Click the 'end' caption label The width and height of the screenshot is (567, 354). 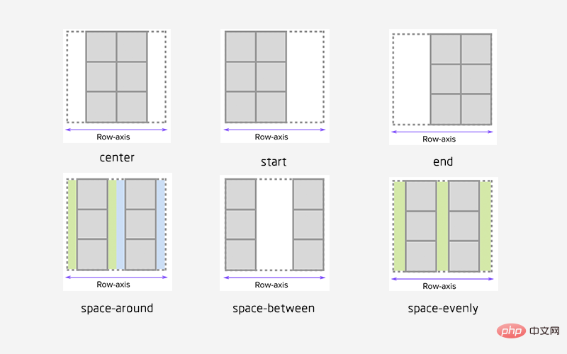pos(443,161)
